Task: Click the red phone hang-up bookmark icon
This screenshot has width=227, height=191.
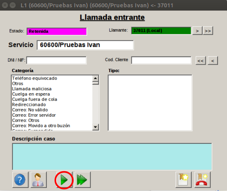Action: coord(202,180)
